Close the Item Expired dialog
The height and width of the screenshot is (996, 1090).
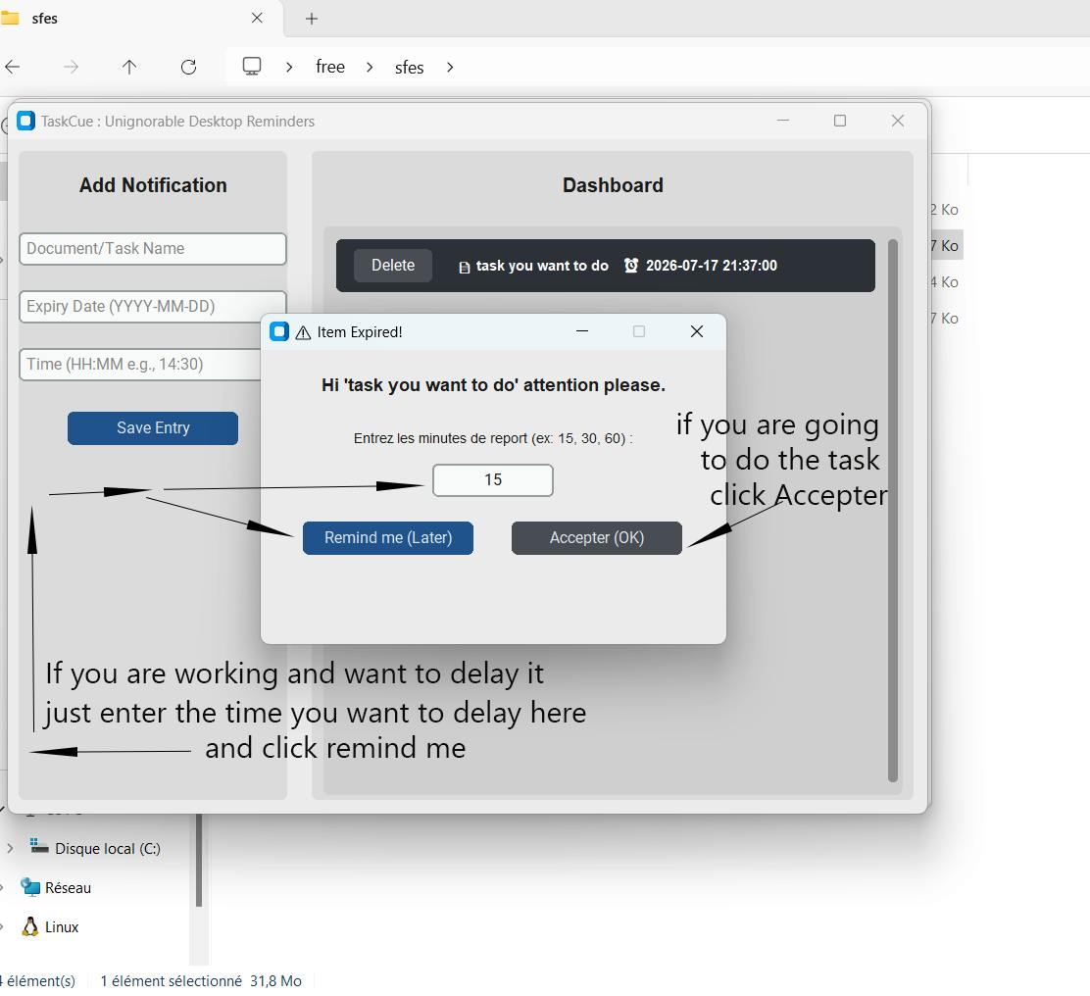click(697, 331)
